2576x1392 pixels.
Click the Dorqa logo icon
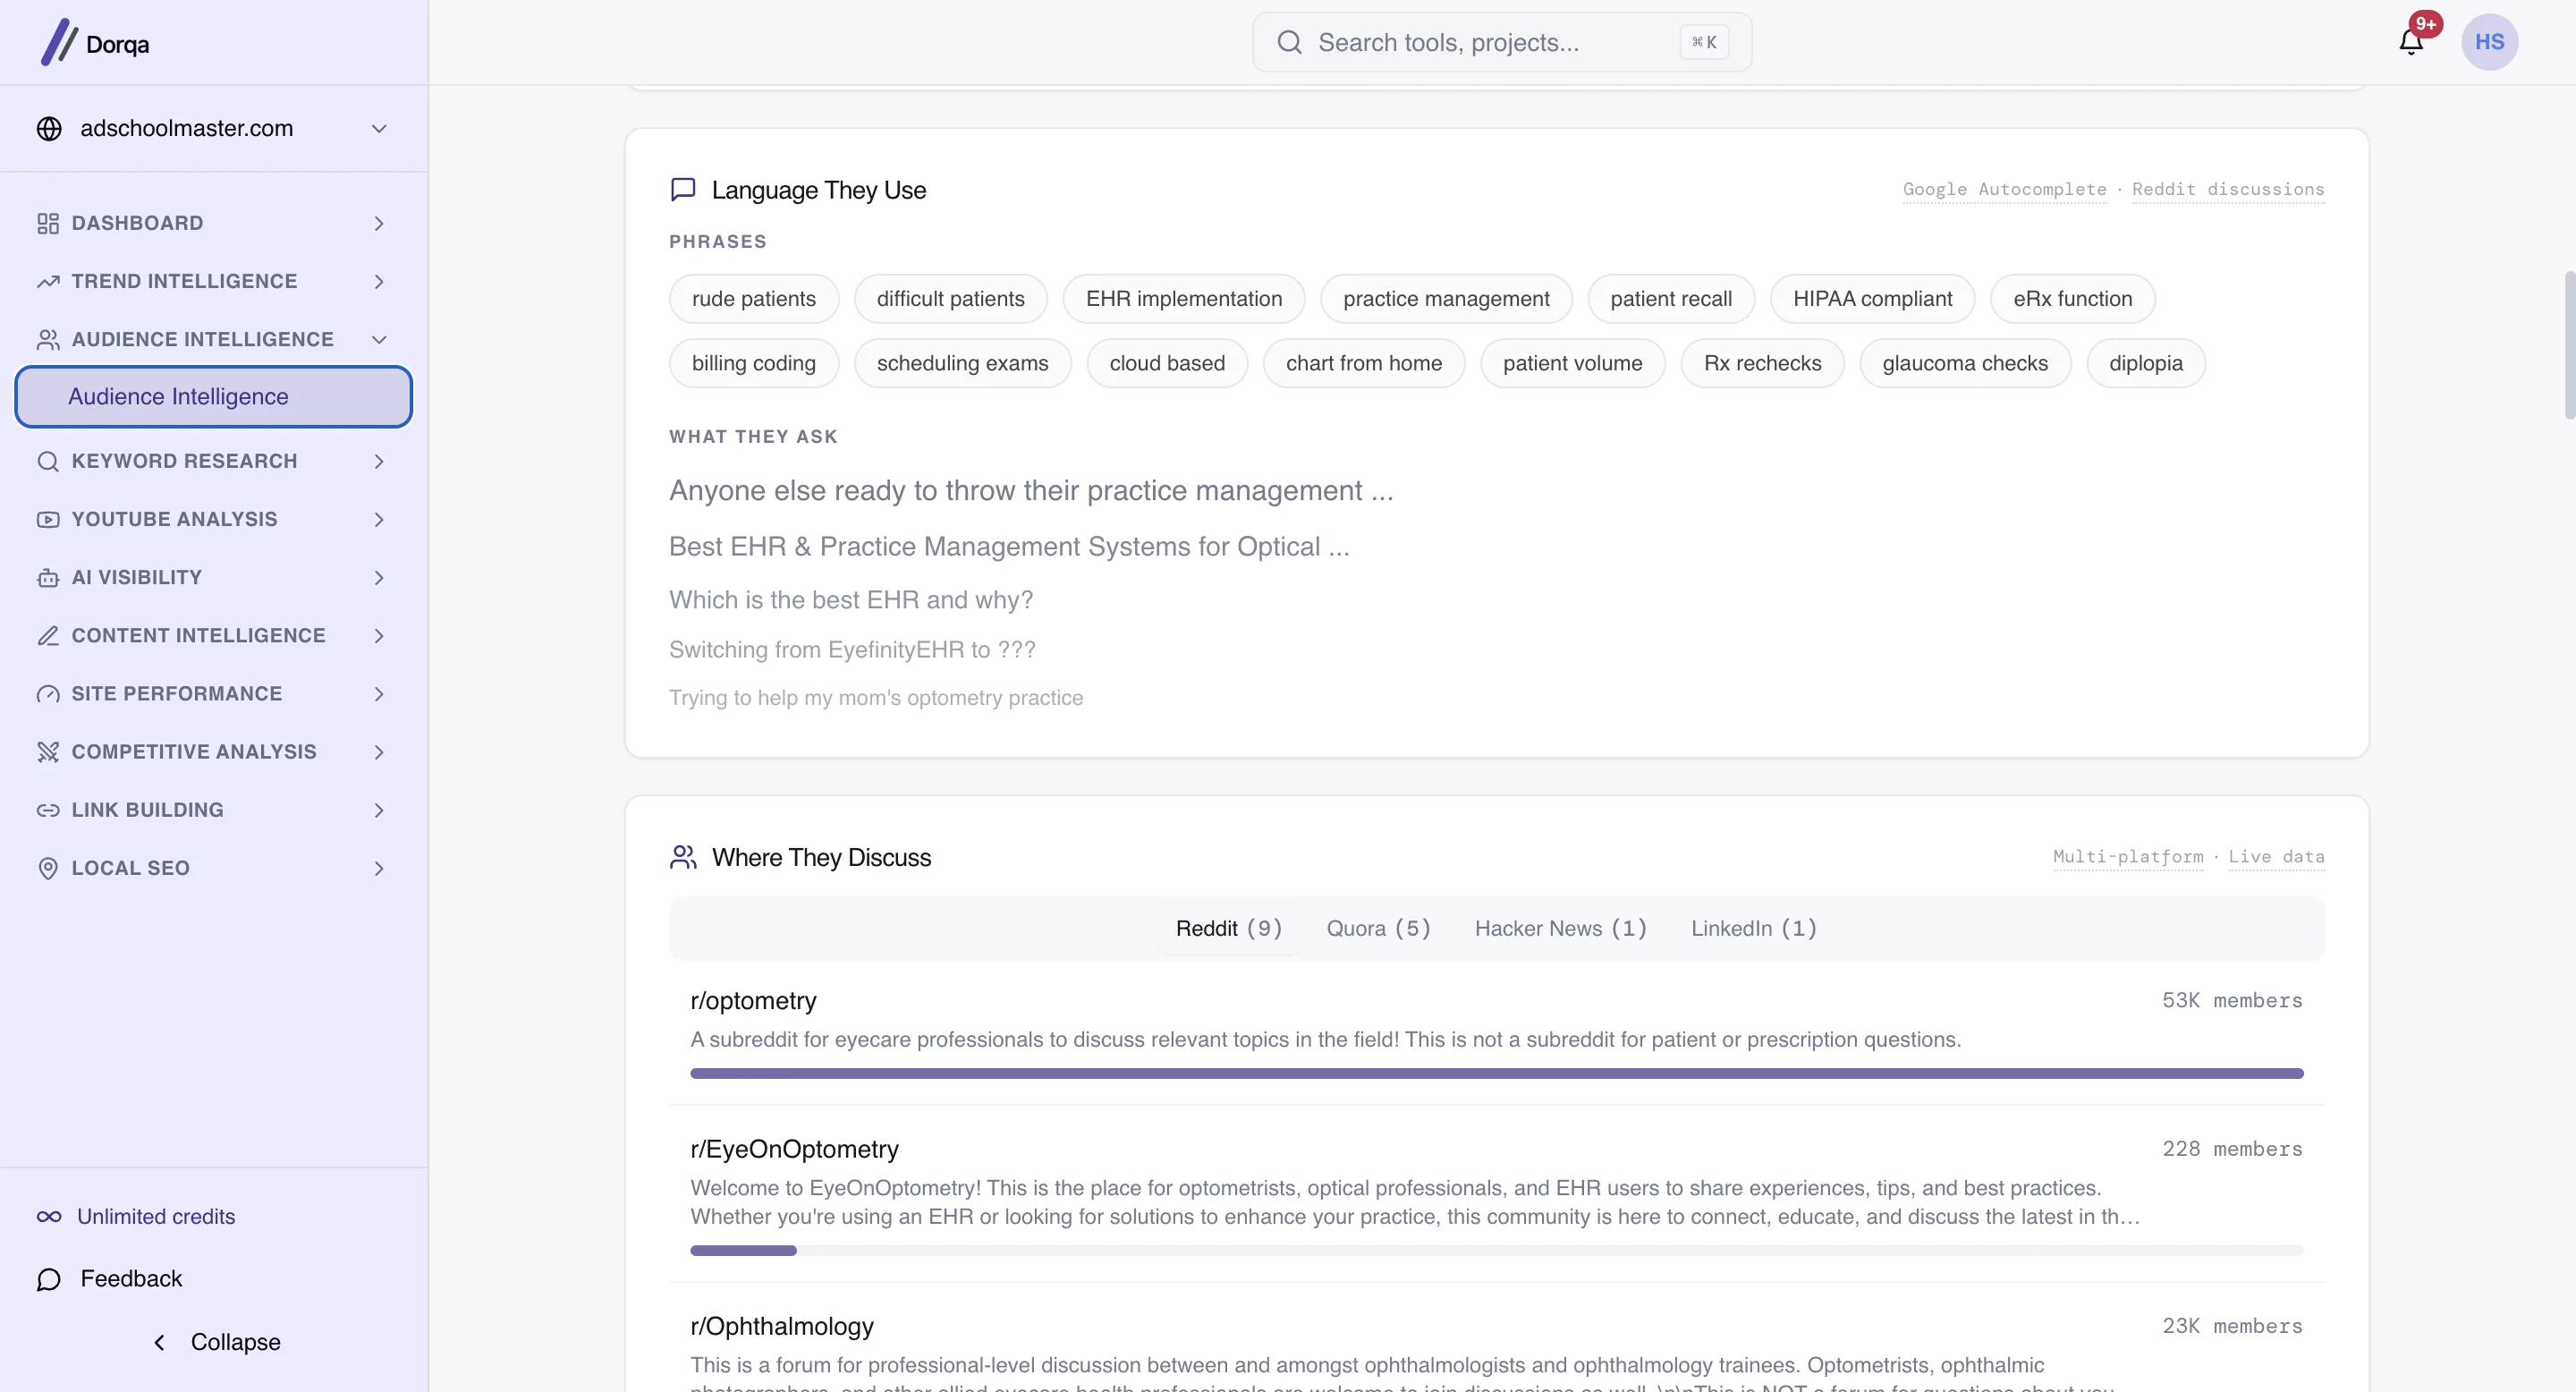(59, 43)
